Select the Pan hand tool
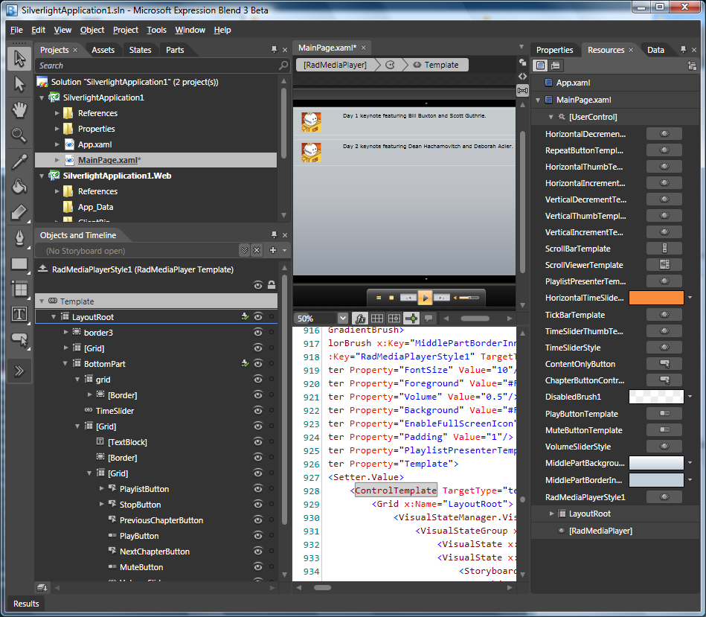This screenshot has width=706, height=617. pos(19,110)
